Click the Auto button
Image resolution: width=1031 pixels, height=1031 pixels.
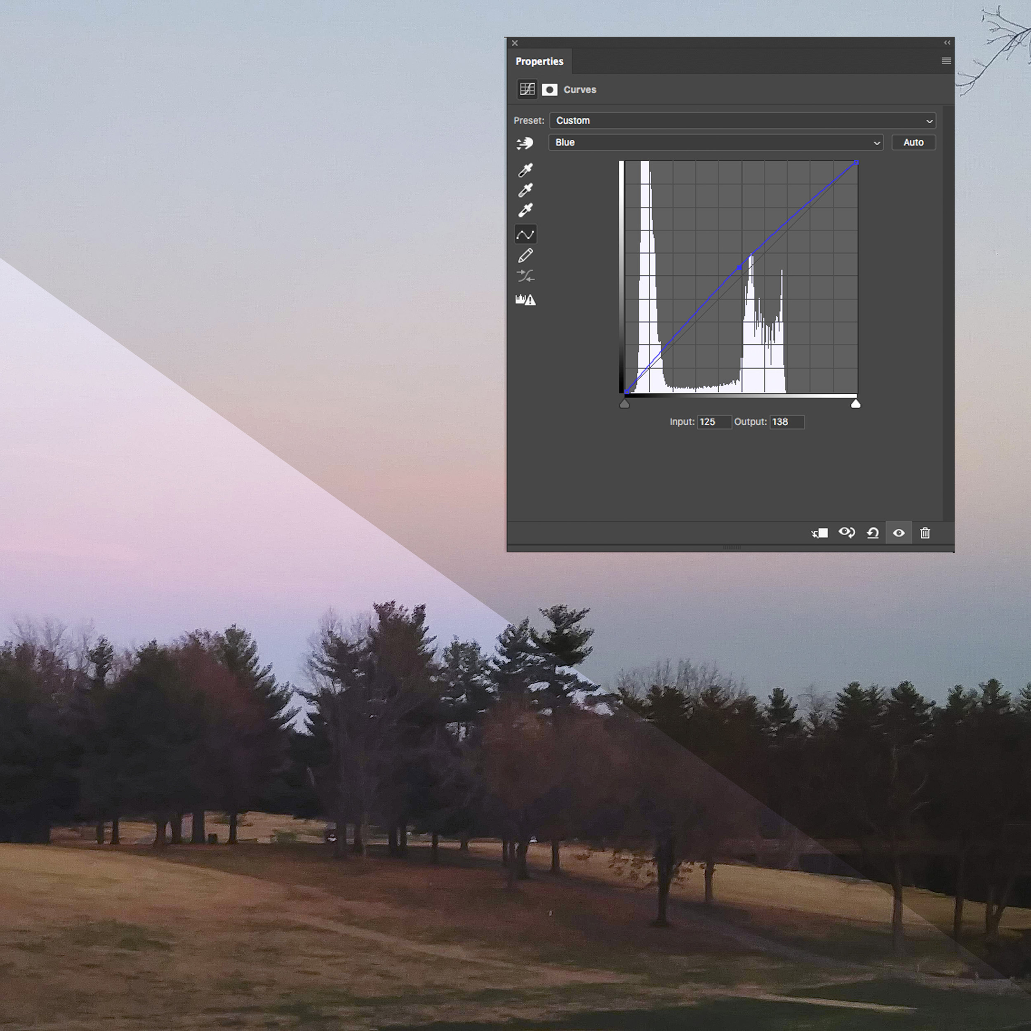(913, 142)
